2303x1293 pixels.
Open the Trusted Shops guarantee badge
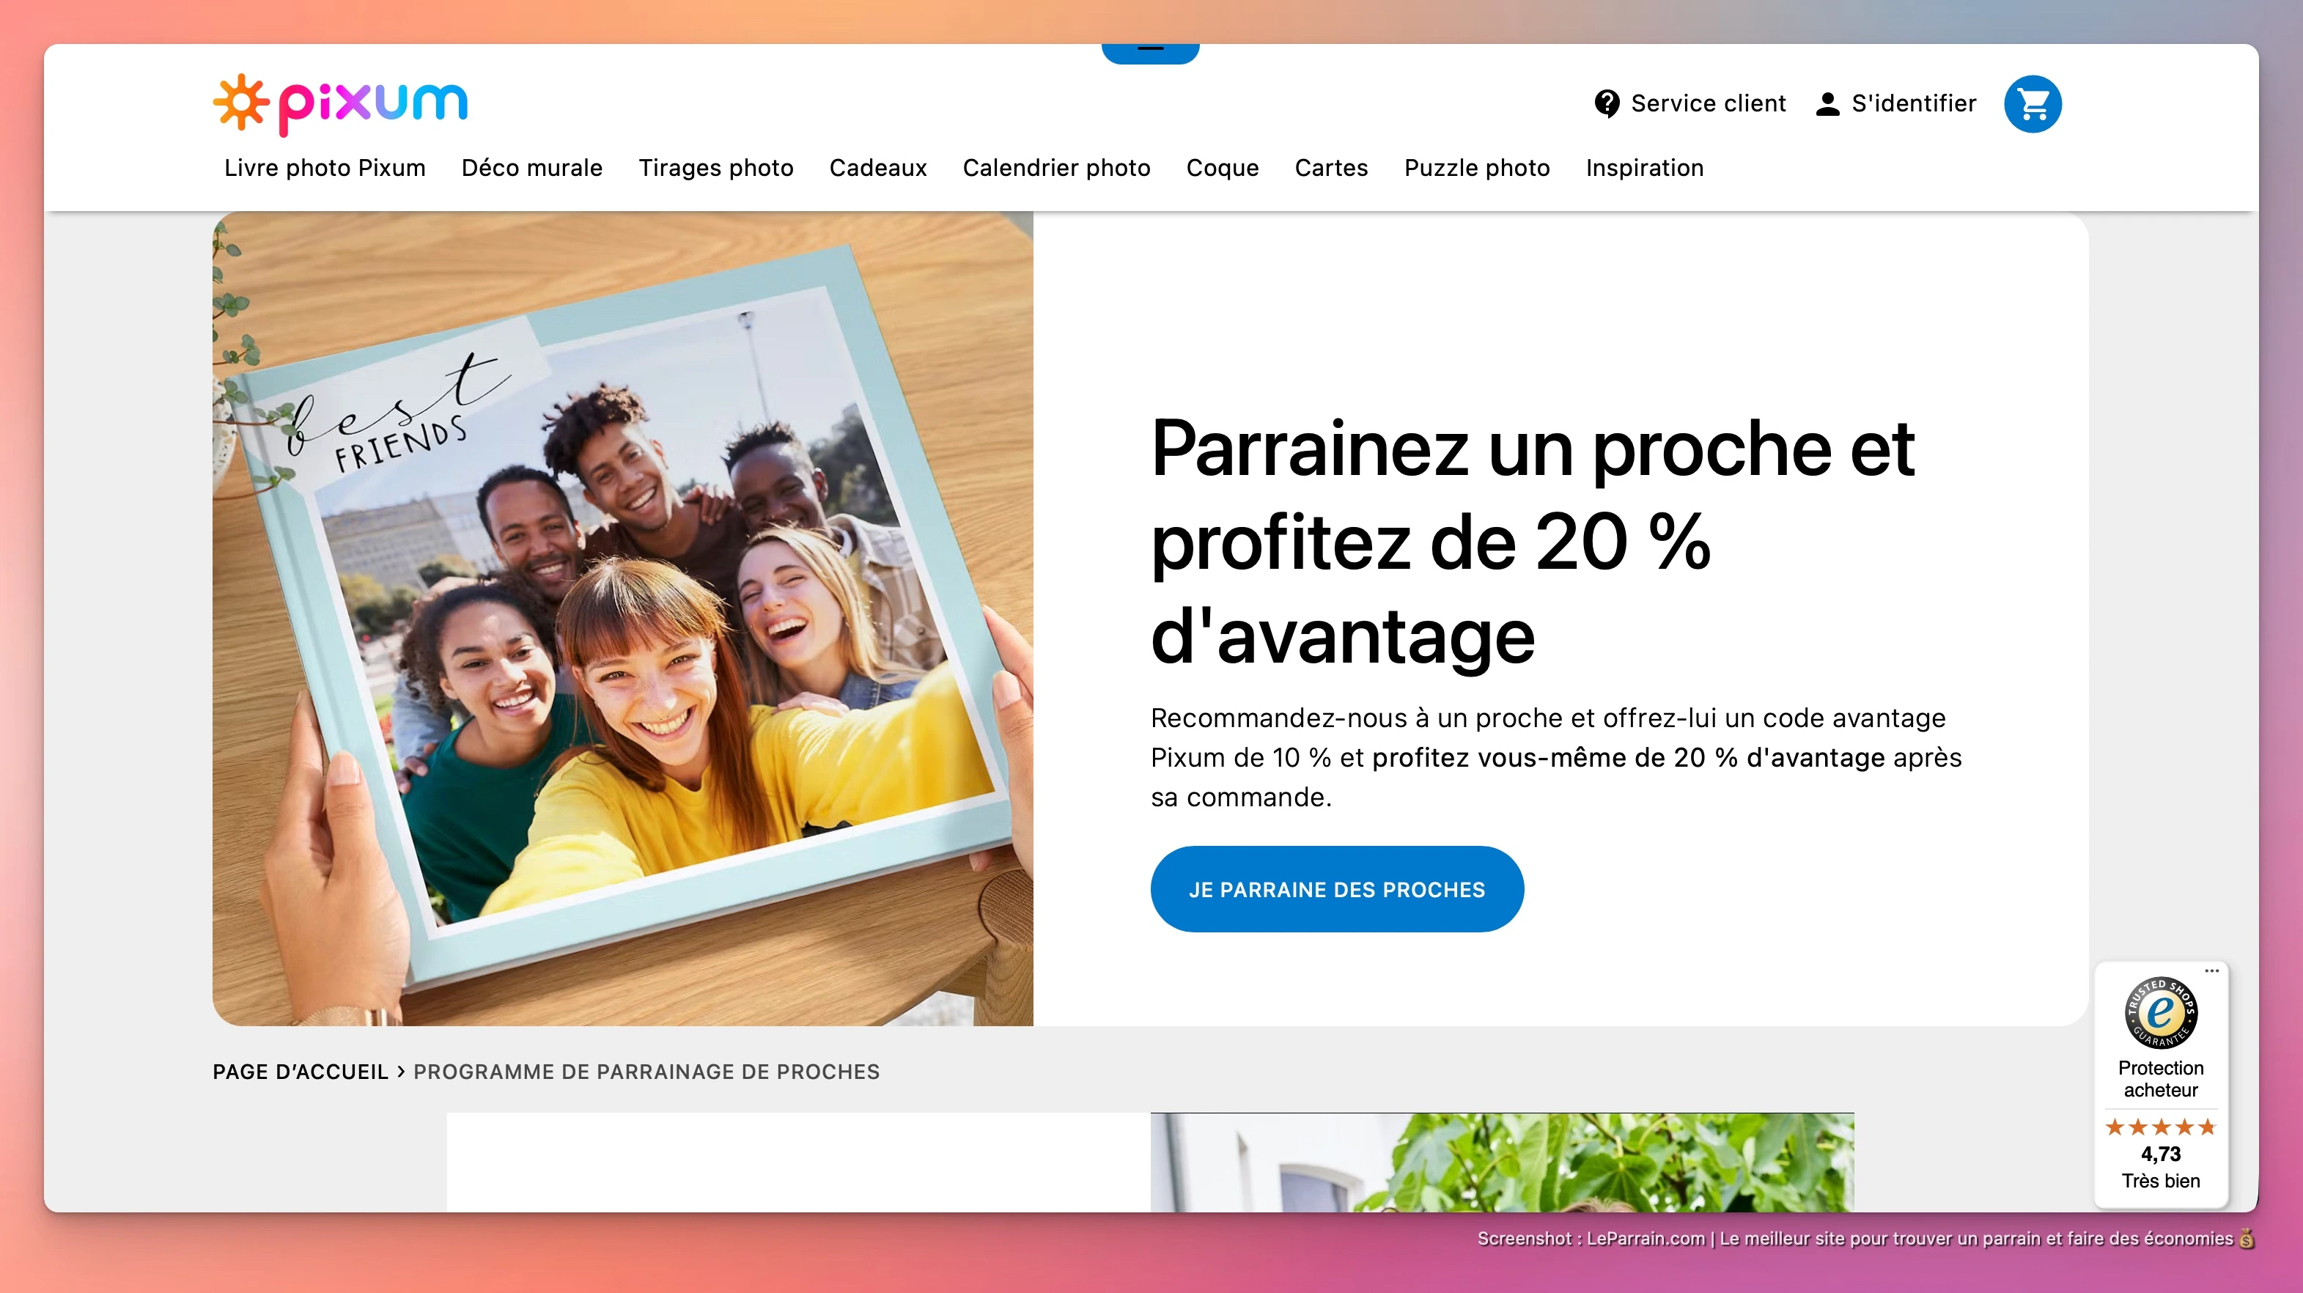click(x=2160, y=1012)
